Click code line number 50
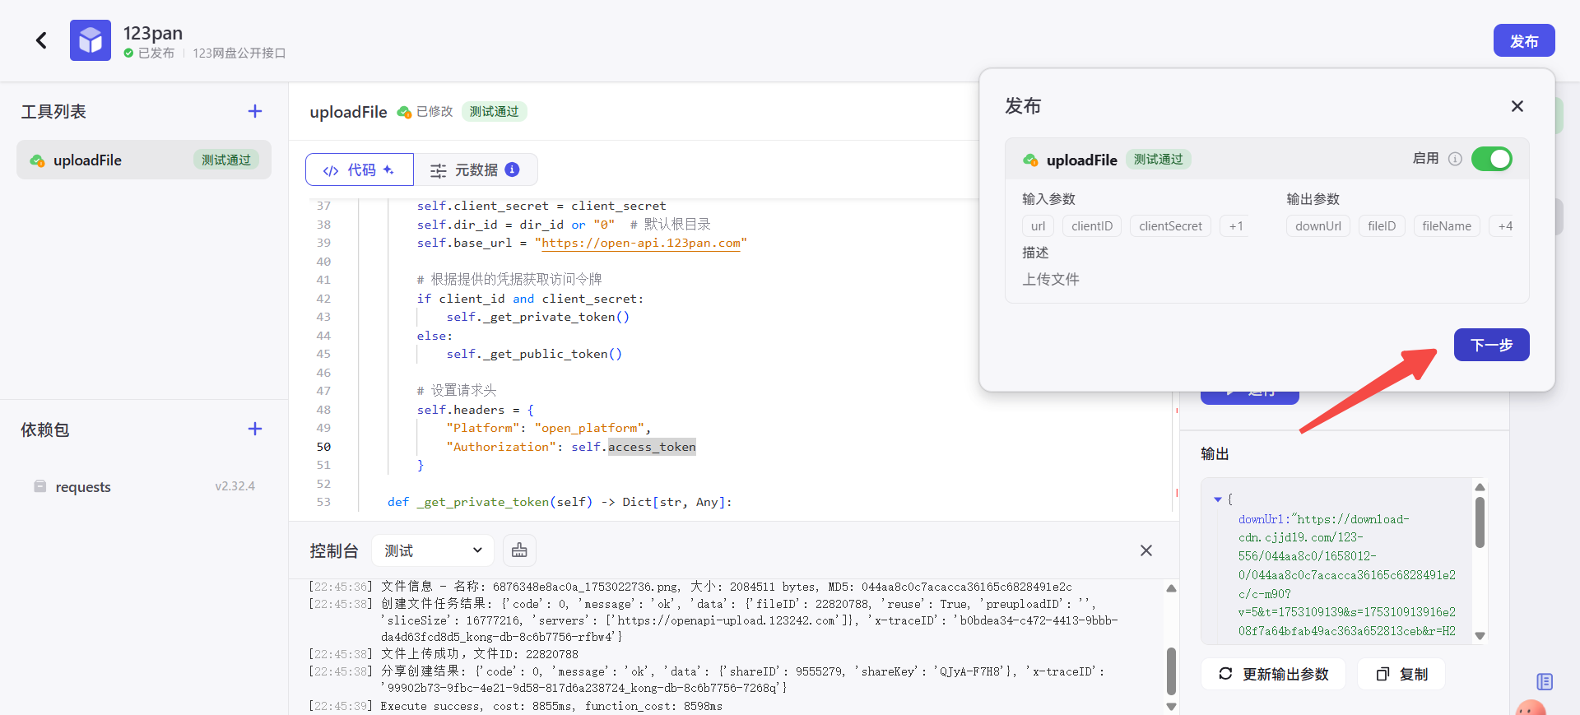The height and width of the screenshot is (715, 1580). [x=323, y=447]
